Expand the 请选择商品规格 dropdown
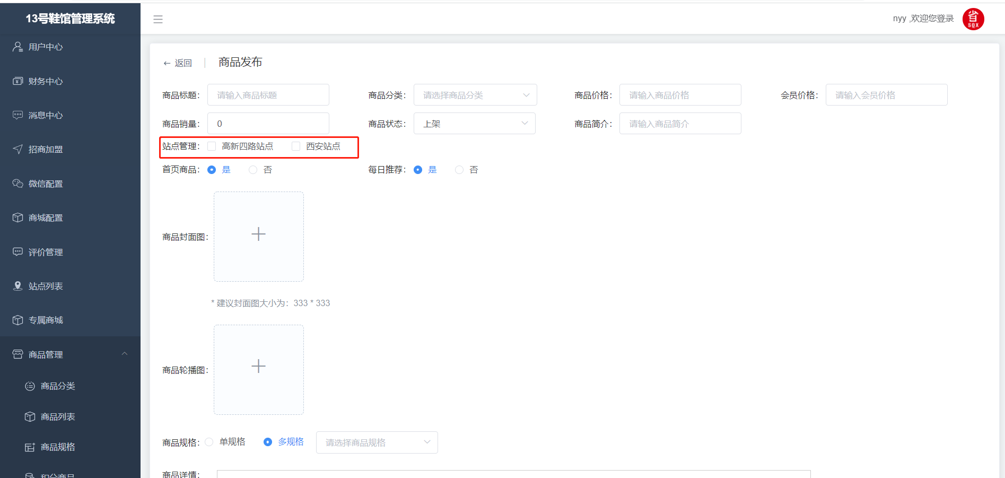Screen dimensions: 1005x478 tap(377, 442)
